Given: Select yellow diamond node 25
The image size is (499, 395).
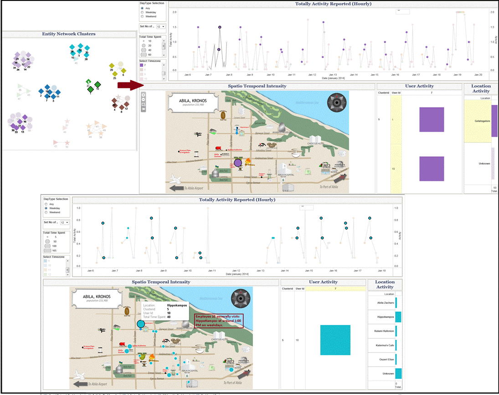Looking at the screenshot, I should pos(115,74).
